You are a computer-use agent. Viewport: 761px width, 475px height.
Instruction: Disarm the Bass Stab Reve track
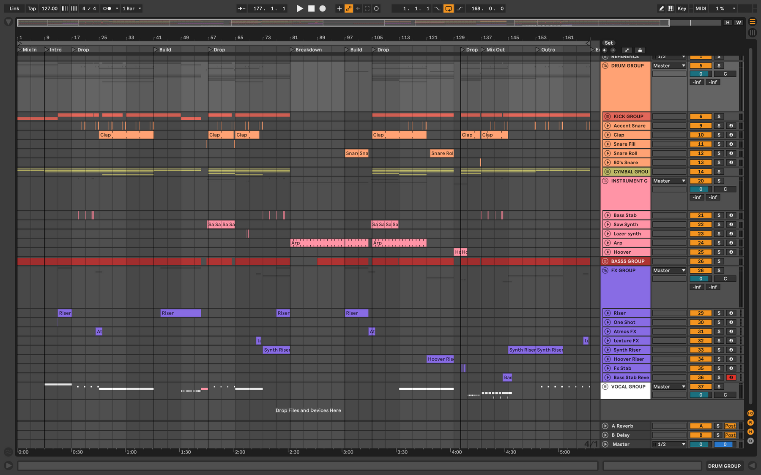731,377
